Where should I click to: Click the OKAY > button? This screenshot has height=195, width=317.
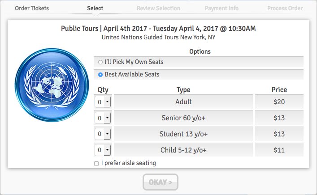(x=161, y=182)
